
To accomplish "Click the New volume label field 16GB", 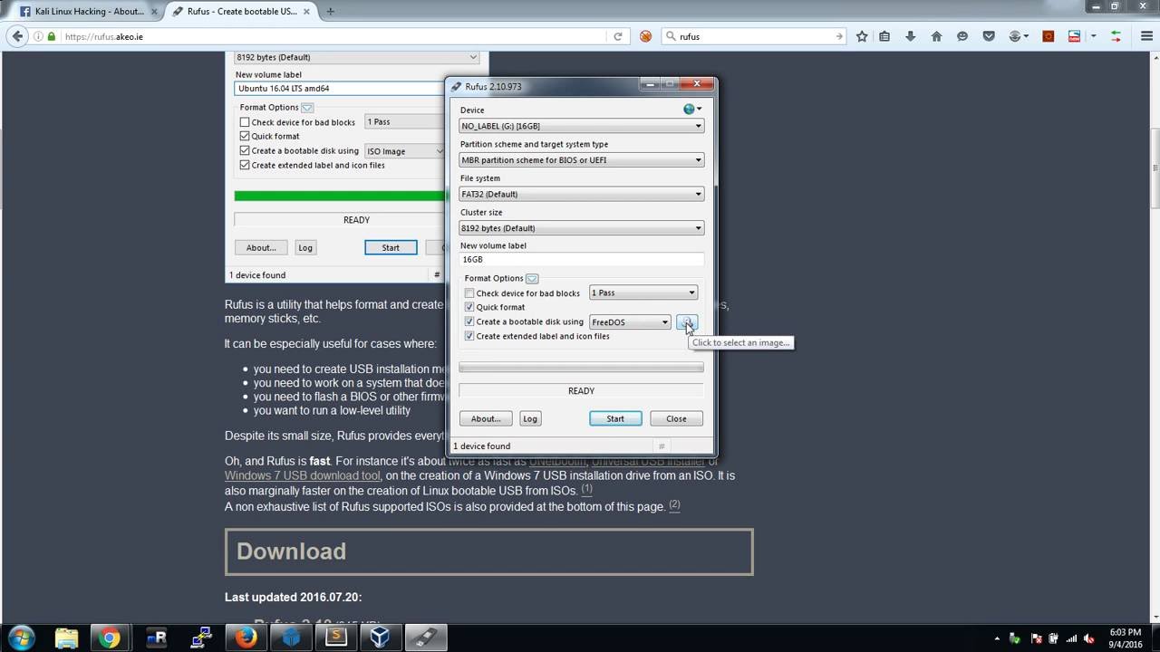I will click(x=581, y=259).
